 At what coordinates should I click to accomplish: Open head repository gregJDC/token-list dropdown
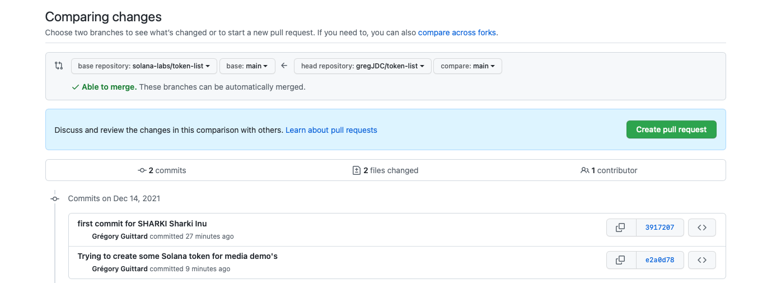(362, 66)
